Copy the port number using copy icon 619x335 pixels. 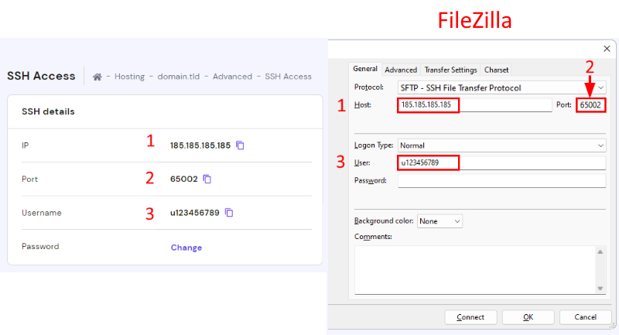(x=207, y=179)
